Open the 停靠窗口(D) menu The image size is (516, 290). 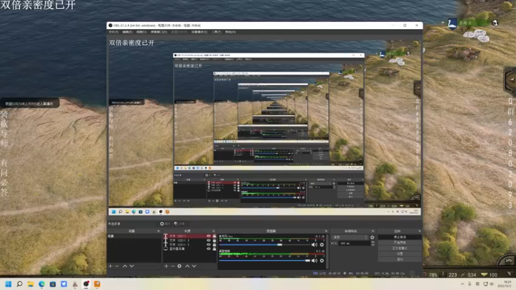159,32
